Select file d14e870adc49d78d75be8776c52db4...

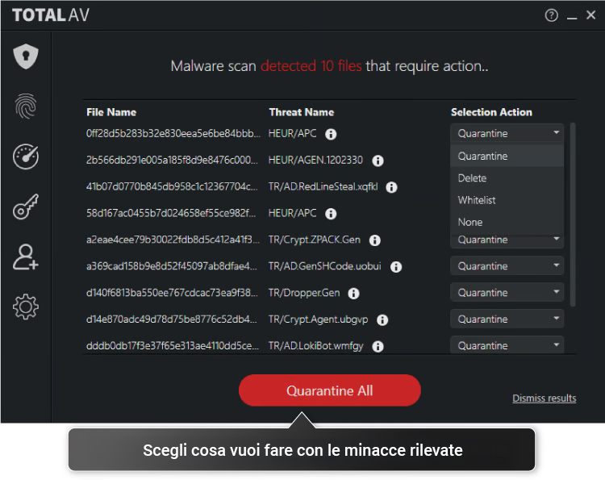click(x=171, y=319)
